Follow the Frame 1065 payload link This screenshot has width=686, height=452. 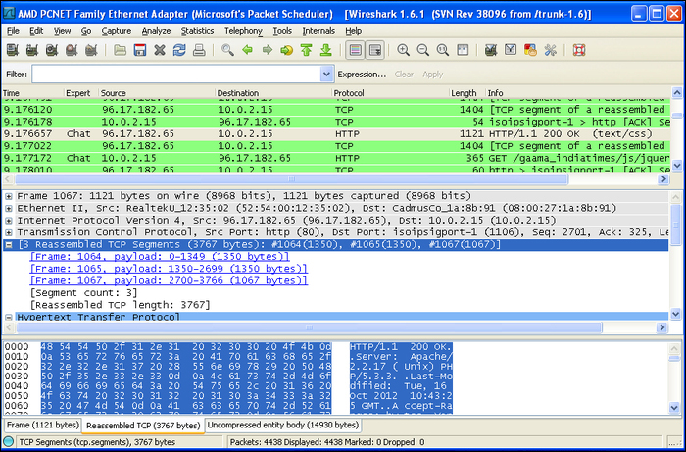point(169,269)
